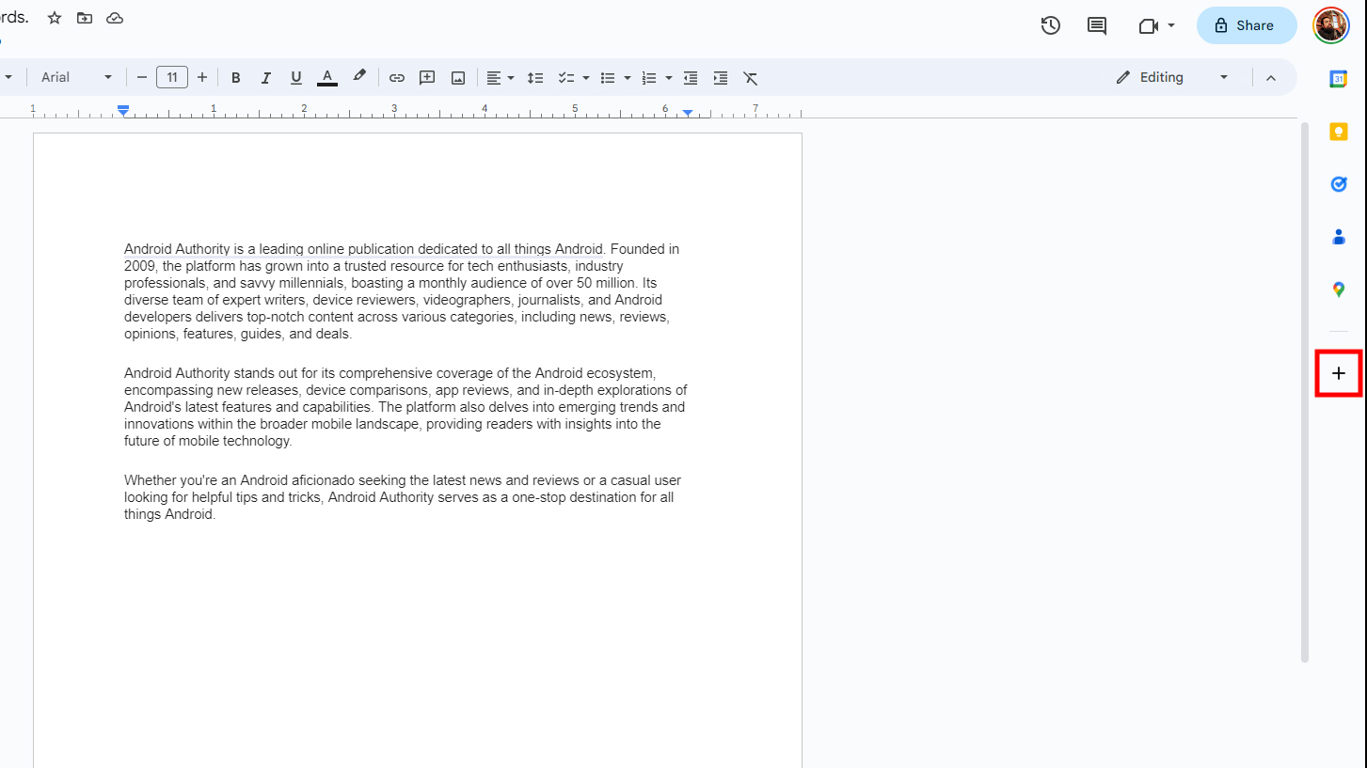
Task: Open Google Calendar in side panel
Action: tap(1338, 79)
